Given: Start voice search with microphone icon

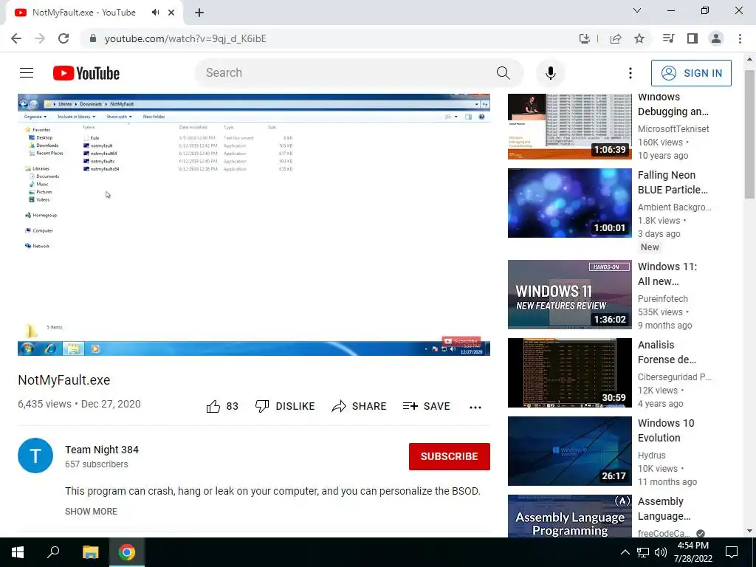Looking at the screenshot, I should [550, 73].
